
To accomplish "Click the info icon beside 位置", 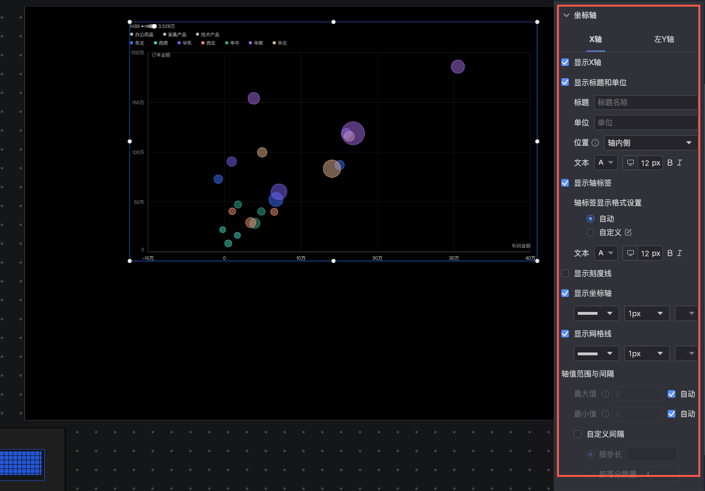I will [595, 143].
